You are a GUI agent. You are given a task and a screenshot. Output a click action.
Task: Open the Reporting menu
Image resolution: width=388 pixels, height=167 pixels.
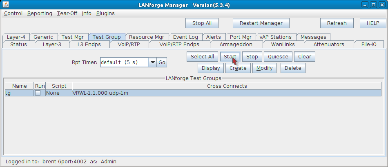40,13
